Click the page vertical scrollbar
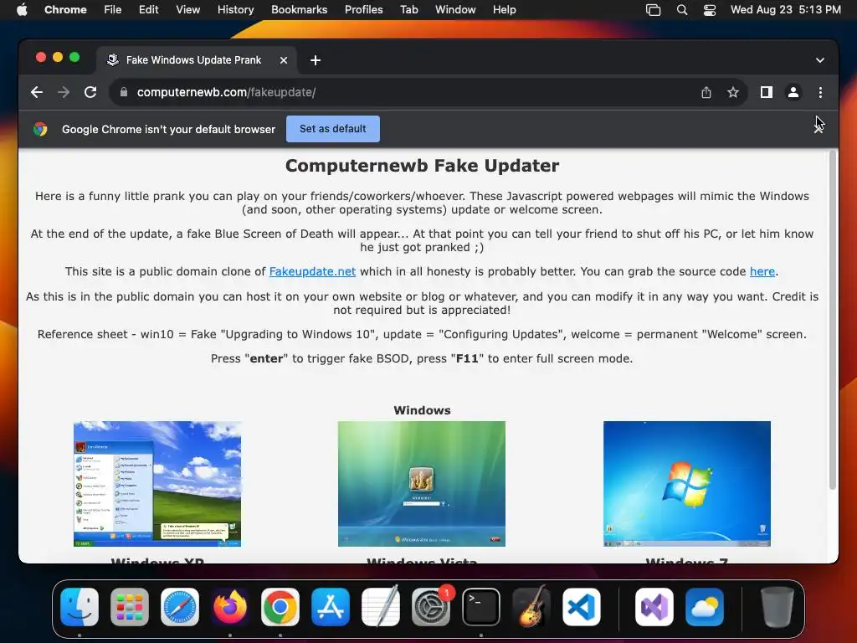 pos(833,321)
